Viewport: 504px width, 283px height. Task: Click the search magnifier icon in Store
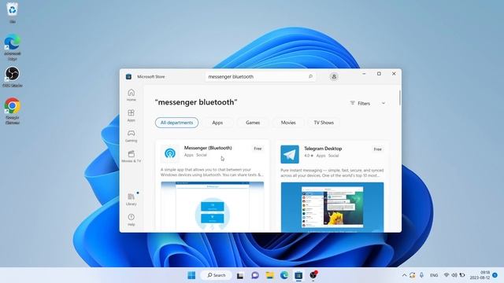[x=310, y=76]
